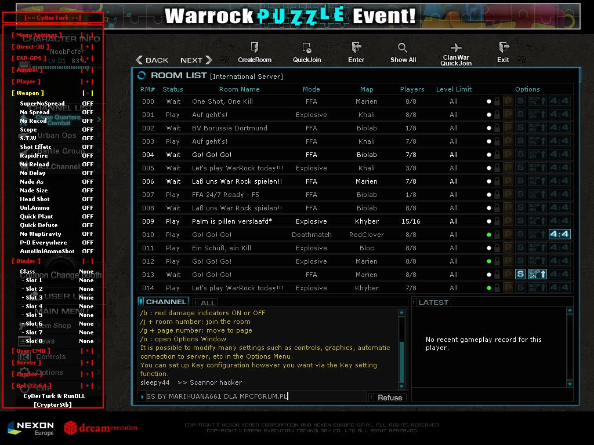Click the green status dot in room 014 row
The height and width of the screenshot is (445, 594).
tap(488, 288)
